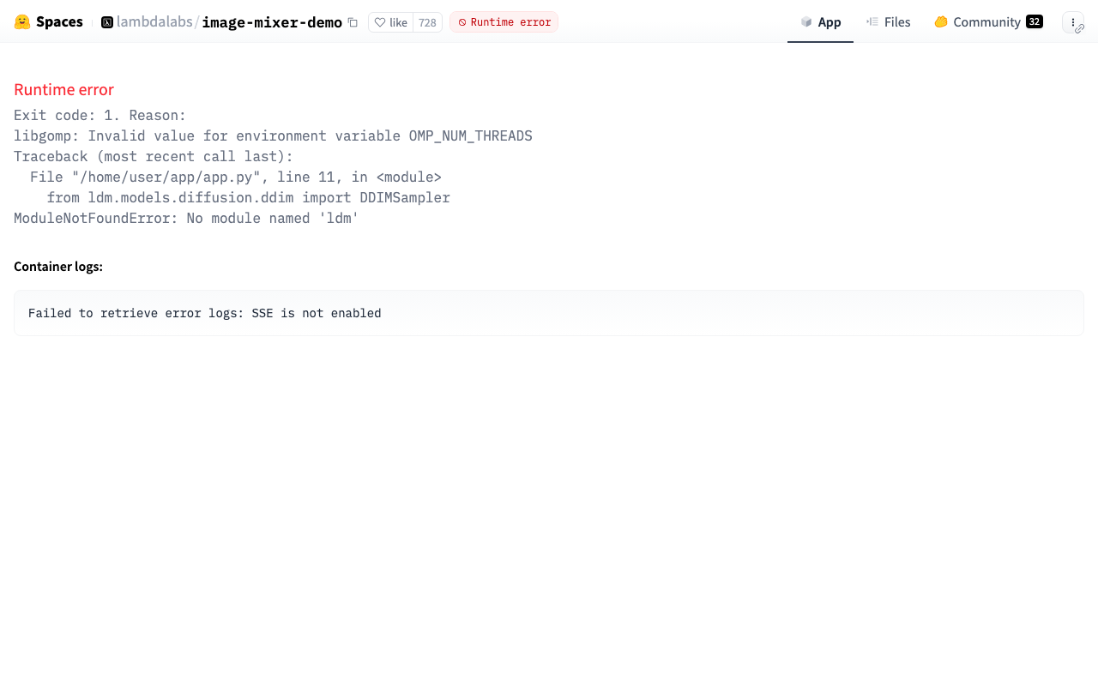Open the lambdalabs profile link
Viewport: 1098px width, 686px height.
154,22
